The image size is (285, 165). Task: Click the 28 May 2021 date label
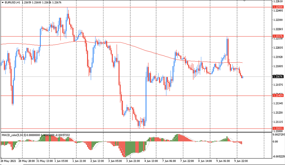click(x=8, y=161)
